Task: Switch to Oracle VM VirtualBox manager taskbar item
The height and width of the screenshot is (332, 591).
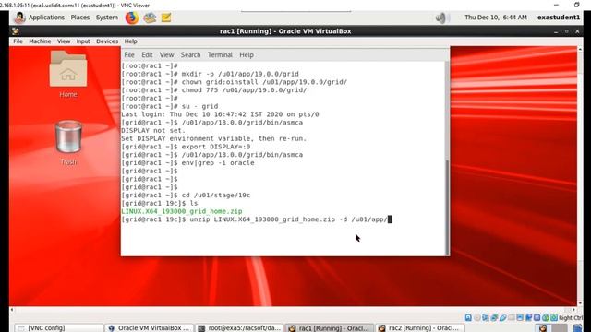Action: [x=149, y=328]
